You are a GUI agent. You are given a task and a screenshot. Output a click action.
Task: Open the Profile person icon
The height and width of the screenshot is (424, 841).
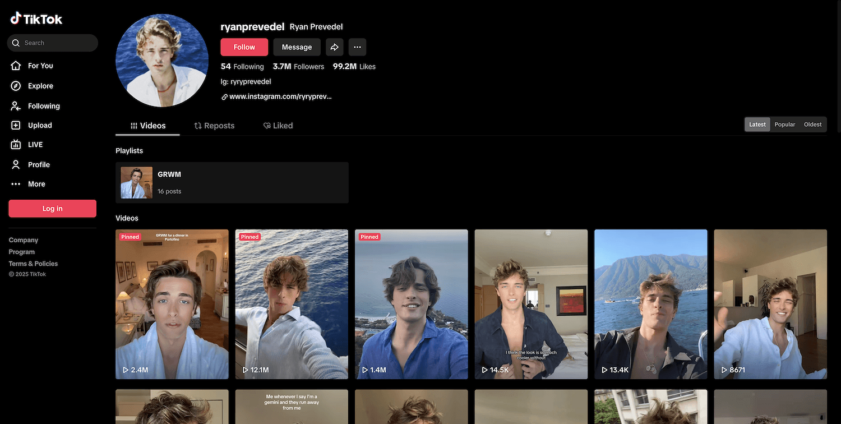click(16, 164)
